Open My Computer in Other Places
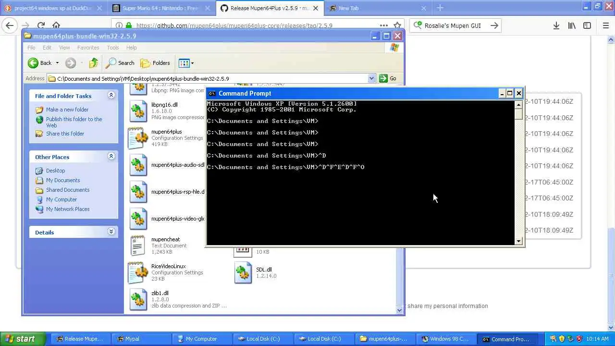Viewport: 615px width, 346px height. 61,199
